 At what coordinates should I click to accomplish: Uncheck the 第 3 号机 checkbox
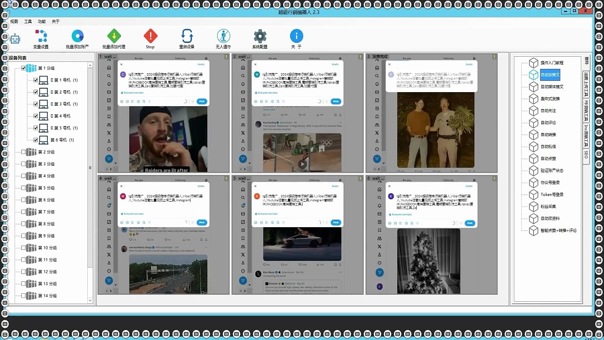click(35, 104)
